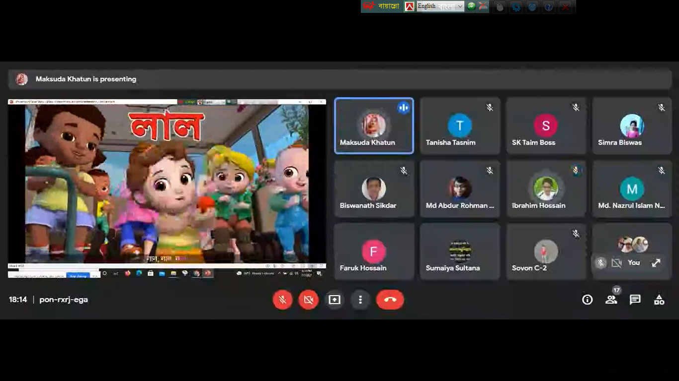Select Maksuda Khatun's participant tile

pyautogui.click(x=374, y=126)
